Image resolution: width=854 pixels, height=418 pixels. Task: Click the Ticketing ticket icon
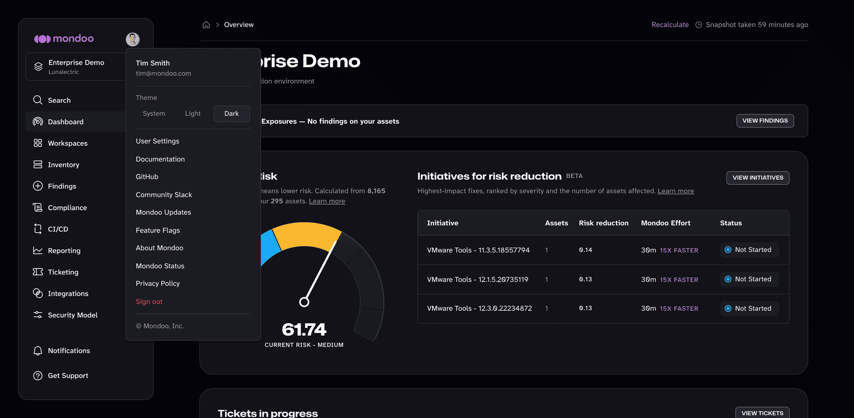[38, 272]
